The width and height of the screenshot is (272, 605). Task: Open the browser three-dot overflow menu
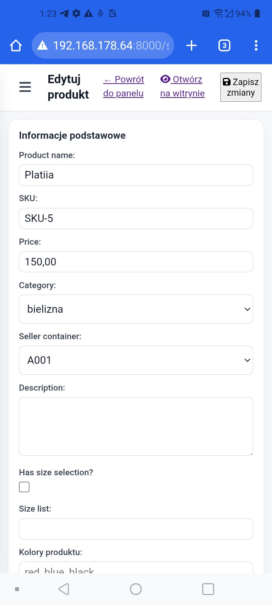(256, 46)
